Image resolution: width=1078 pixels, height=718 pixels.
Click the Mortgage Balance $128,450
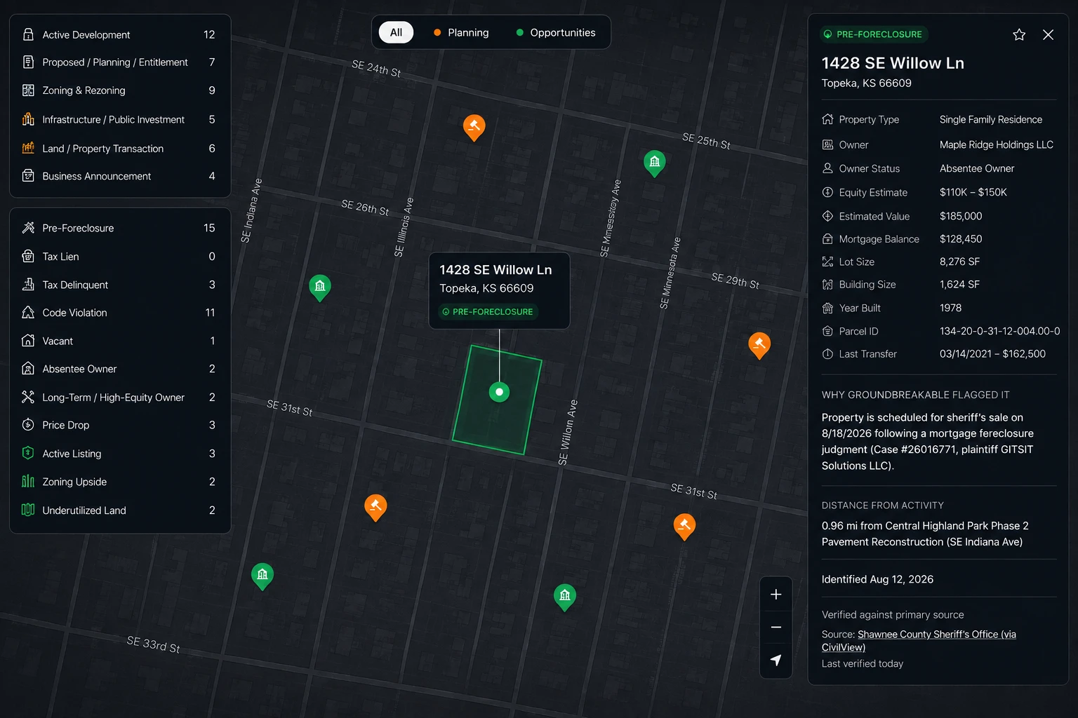(x=961, y=239)
